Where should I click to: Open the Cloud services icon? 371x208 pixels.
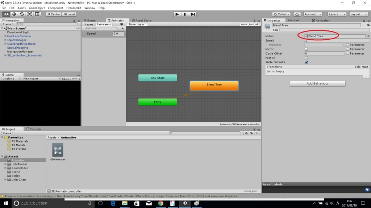297,14
